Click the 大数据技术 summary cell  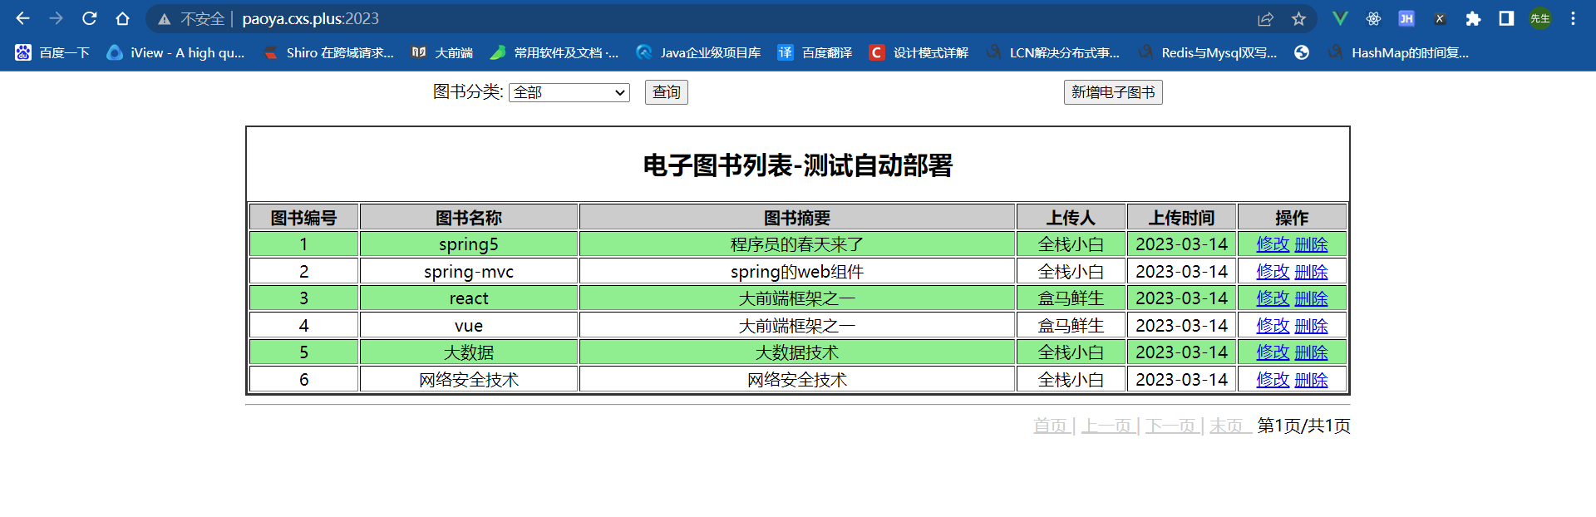[x=797, y=352]
